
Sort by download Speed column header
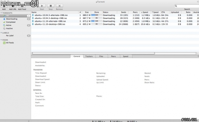click(x=145, y=12)
